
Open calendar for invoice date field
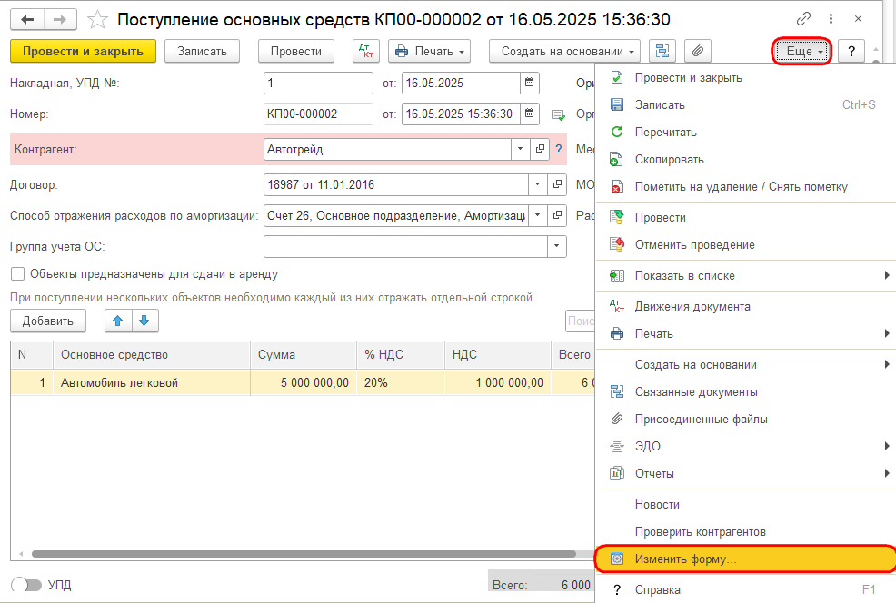530,83
